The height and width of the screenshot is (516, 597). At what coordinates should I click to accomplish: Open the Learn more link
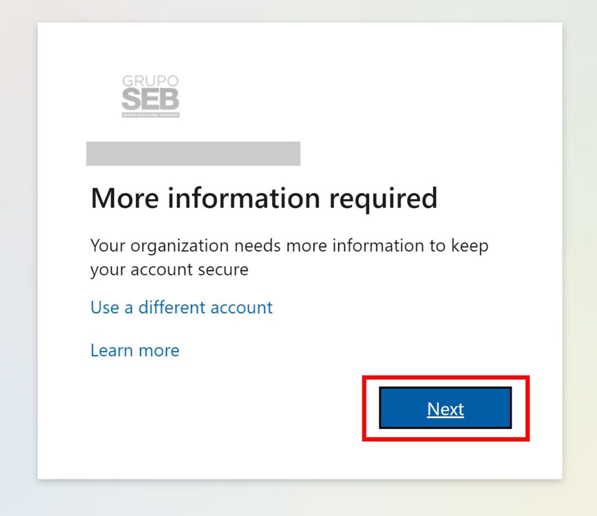(135, 350)
